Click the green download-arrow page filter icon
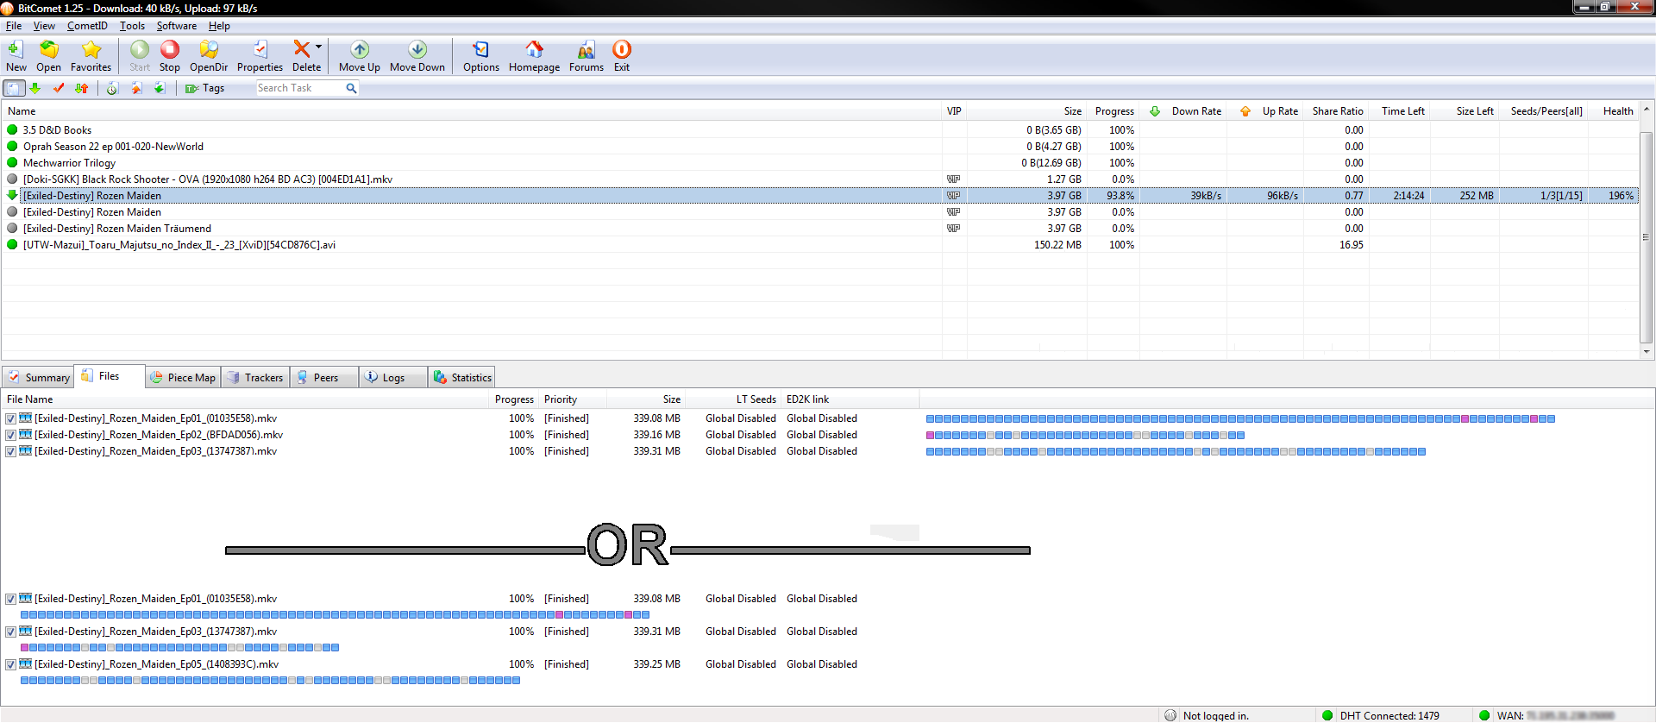 coord(160,88)
